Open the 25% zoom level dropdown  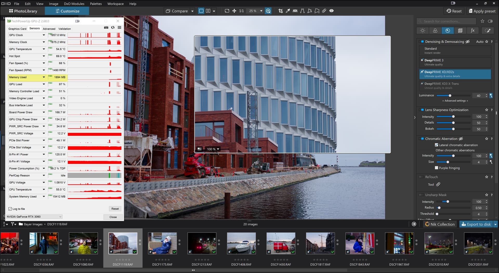tap(261, 11)
